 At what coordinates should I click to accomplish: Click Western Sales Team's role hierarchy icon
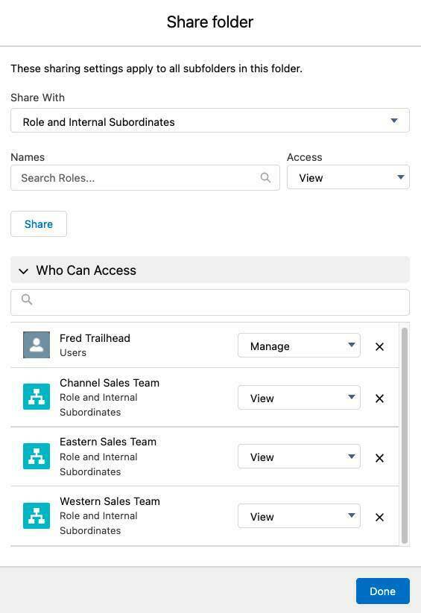37,515
